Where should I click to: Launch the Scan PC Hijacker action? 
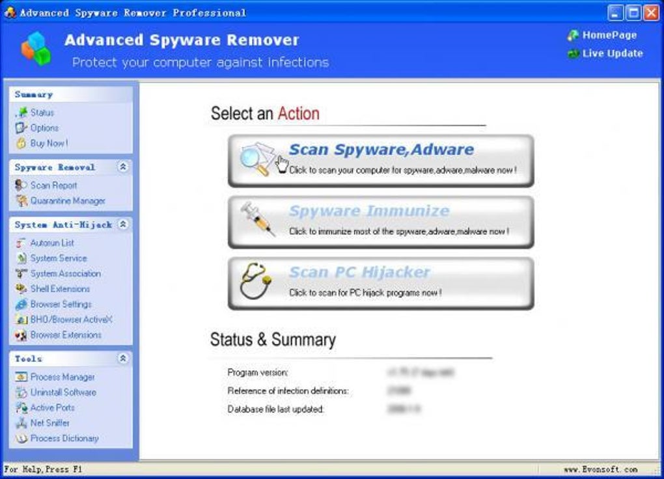pos(381,283)
